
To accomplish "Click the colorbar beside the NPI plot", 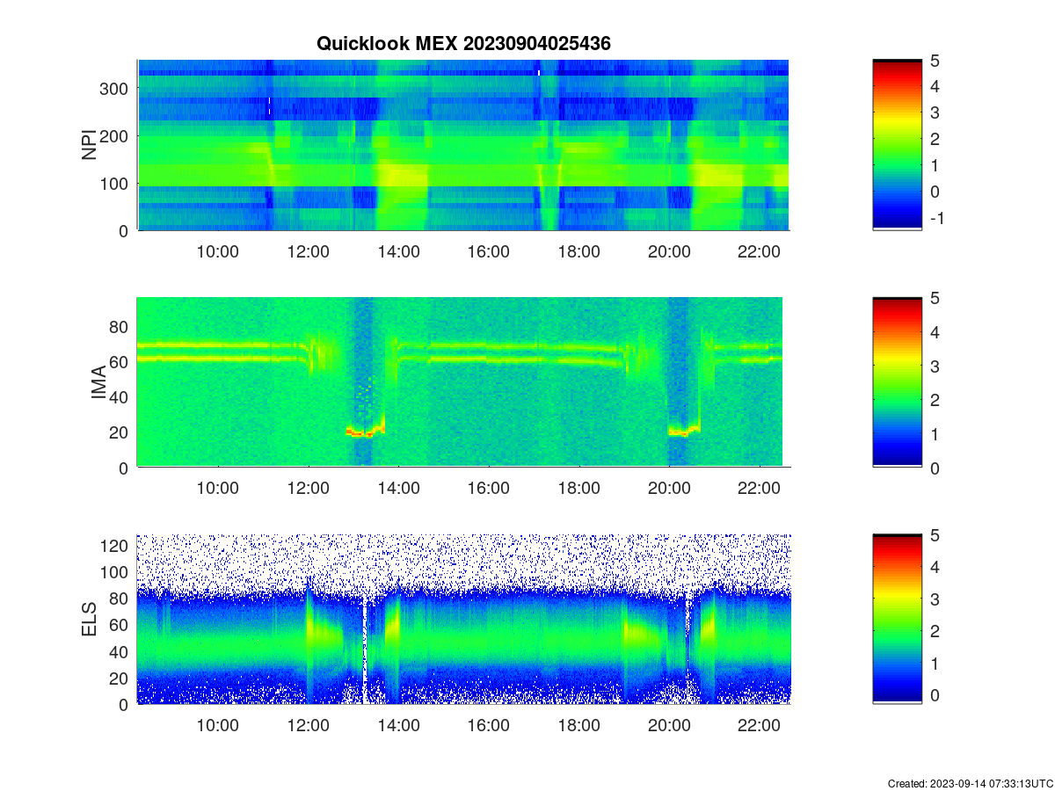I will tap(898, 145).
